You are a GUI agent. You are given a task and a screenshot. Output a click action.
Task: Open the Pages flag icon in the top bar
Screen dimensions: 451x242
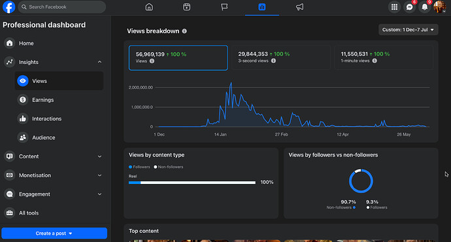[x=224, y=7]
